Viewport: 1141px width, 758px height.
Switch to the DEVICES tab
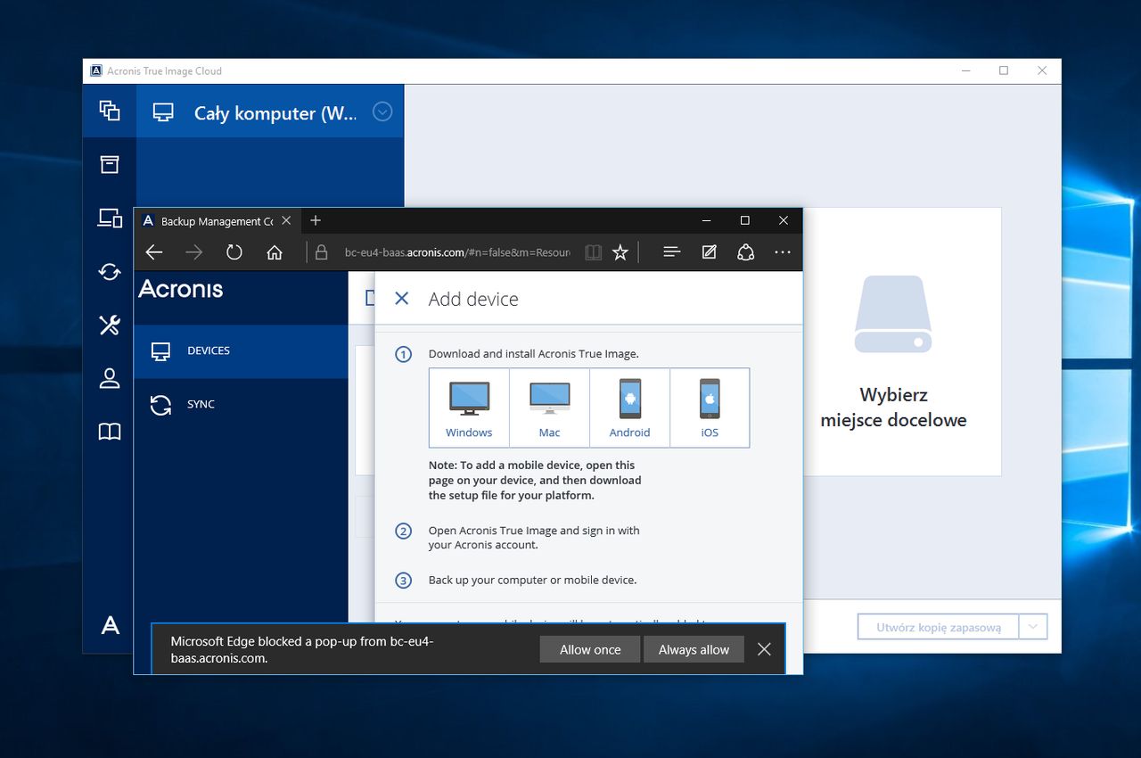(x=209, y=350)
